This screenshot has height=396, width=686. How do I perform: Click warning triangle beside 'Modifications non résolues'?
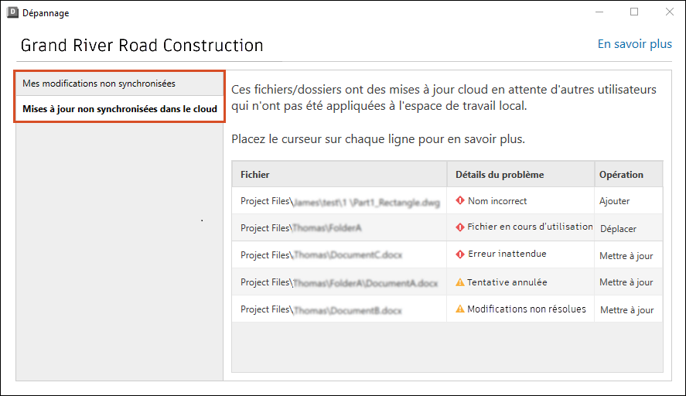coord(460,309)
